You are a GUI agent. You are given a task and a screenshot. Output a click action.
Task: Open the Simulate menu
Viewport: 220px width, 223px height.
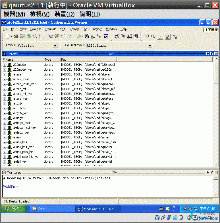click(x=50, y=29)
